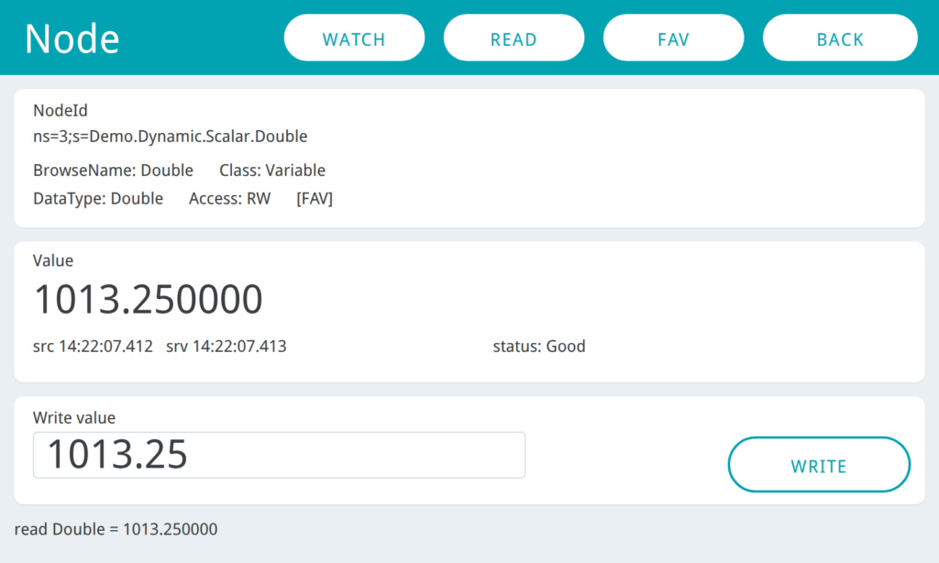Viewport: 939px width, 563px height.
Task: Focus the Write value input field
Action: [279, 455]
